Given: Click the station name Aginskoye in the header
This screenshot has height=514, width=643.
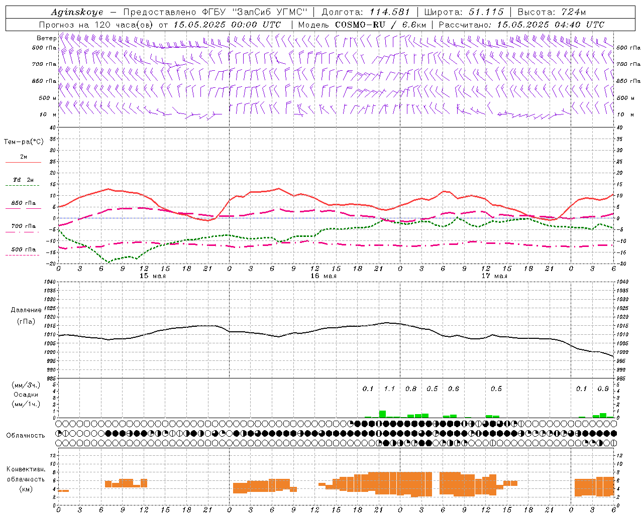Looking at the screenshot, I should coord(77,12).
